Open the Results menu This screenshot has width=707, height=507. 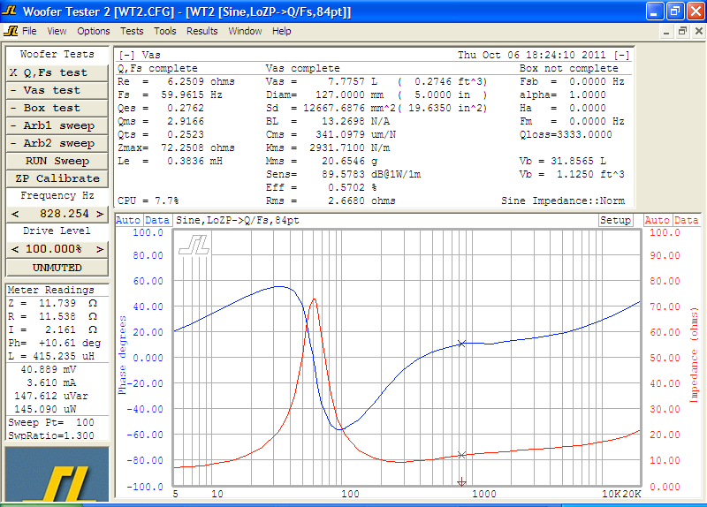coord(202,31)
